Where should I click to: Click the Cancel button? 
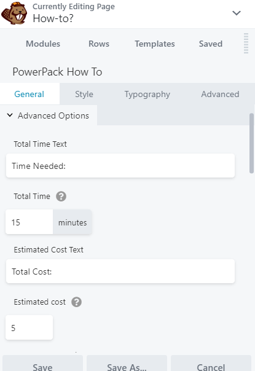(x=211, y=364)
